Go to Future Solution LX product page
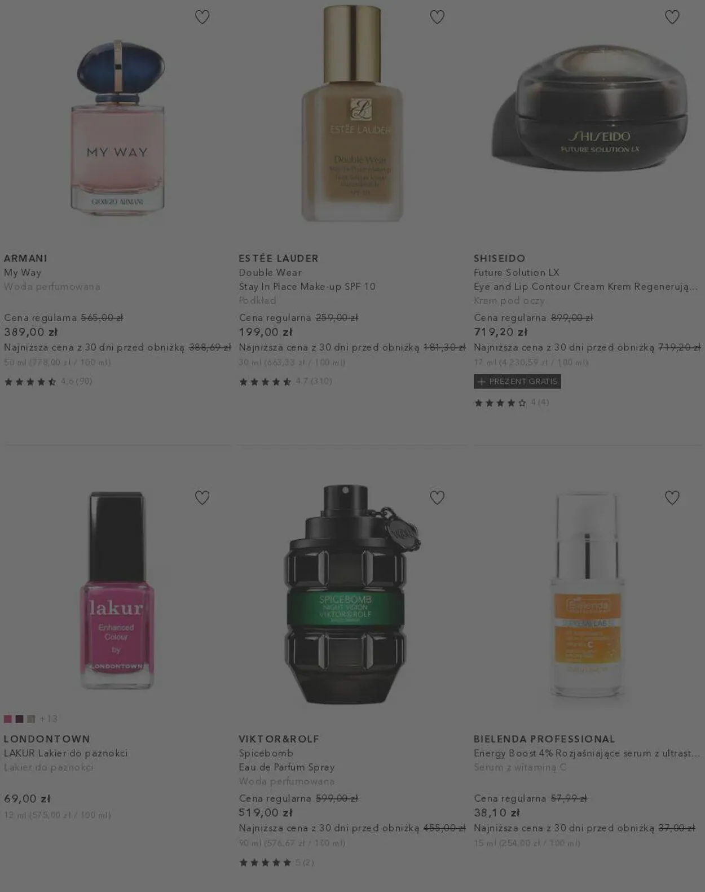705x892 pixels. click(x=517, y=272)
